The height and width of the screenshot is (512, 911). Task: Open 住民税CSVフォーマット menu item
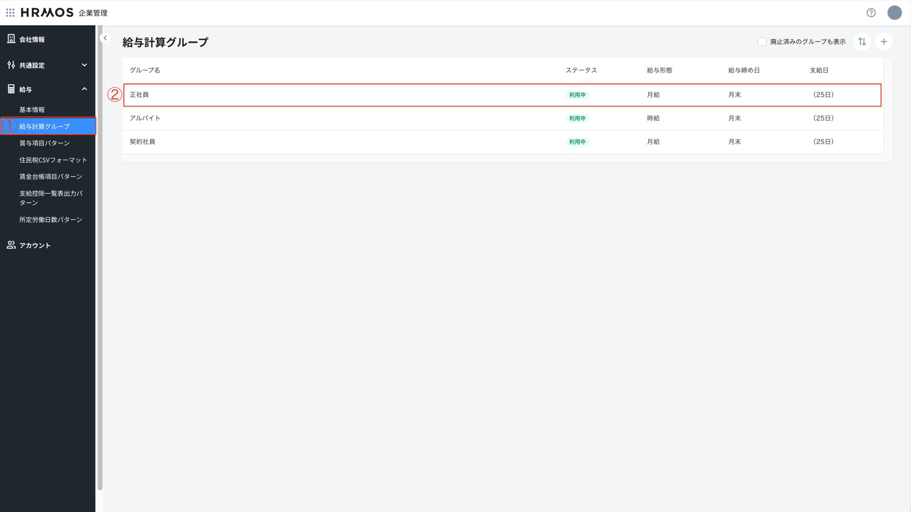(x=53, y=160)
